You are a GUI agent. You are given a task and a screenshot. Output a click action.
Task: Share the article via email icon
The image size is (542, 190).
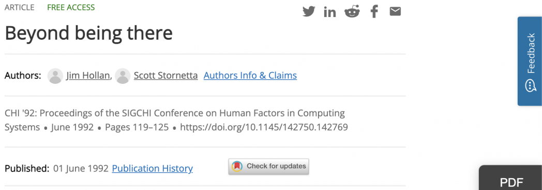tap(395, 12)
